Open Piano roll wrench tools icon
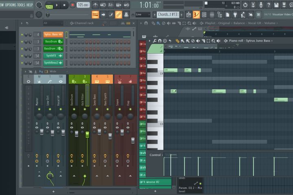This screenshot has width=293, height=195. click(155, 41)
